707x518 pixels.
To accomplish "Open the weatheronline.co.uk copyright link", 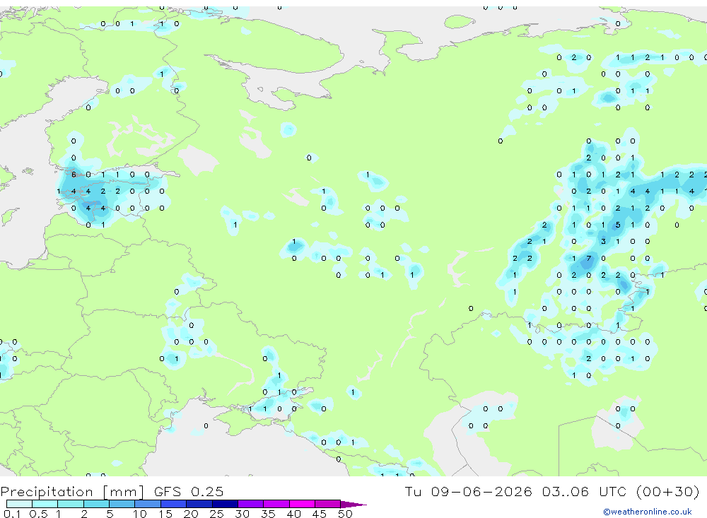I will (x=647, y=512).
